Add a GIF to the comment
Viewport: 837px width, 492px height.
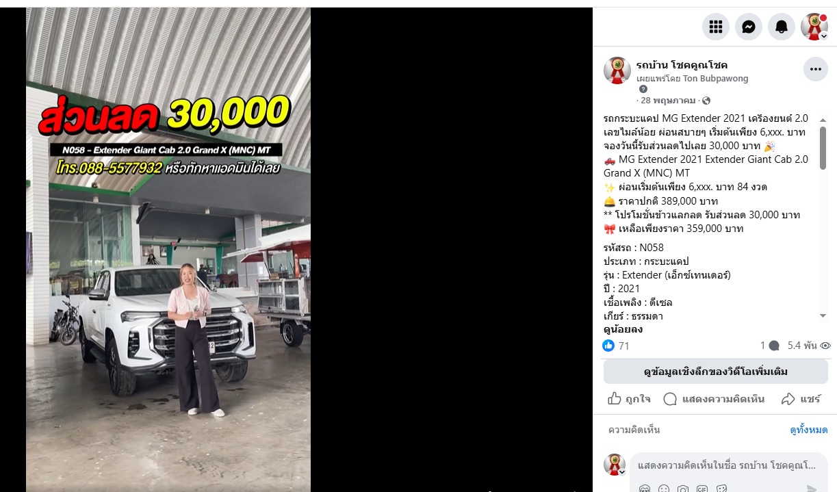(x=702, y=489)
